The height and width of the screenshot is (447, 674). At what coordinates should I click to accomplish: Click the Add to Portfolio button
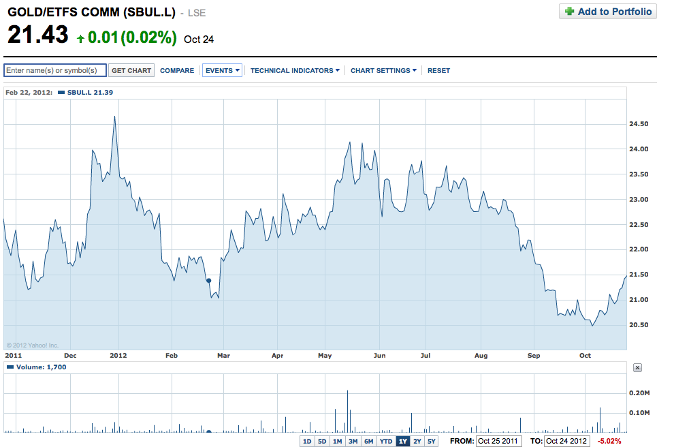pos(608,11)
